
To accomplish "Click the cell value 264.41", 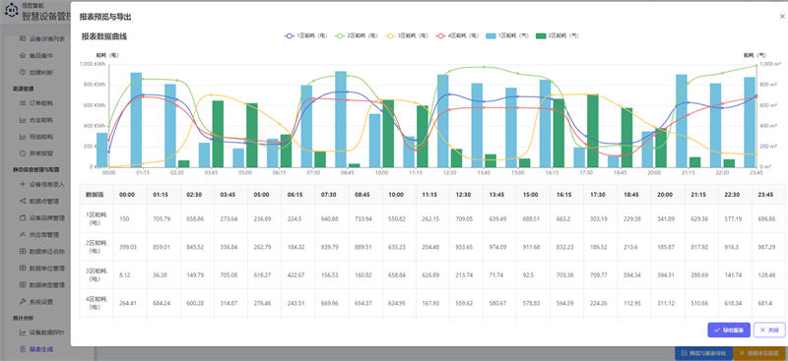I will (128, 303).
